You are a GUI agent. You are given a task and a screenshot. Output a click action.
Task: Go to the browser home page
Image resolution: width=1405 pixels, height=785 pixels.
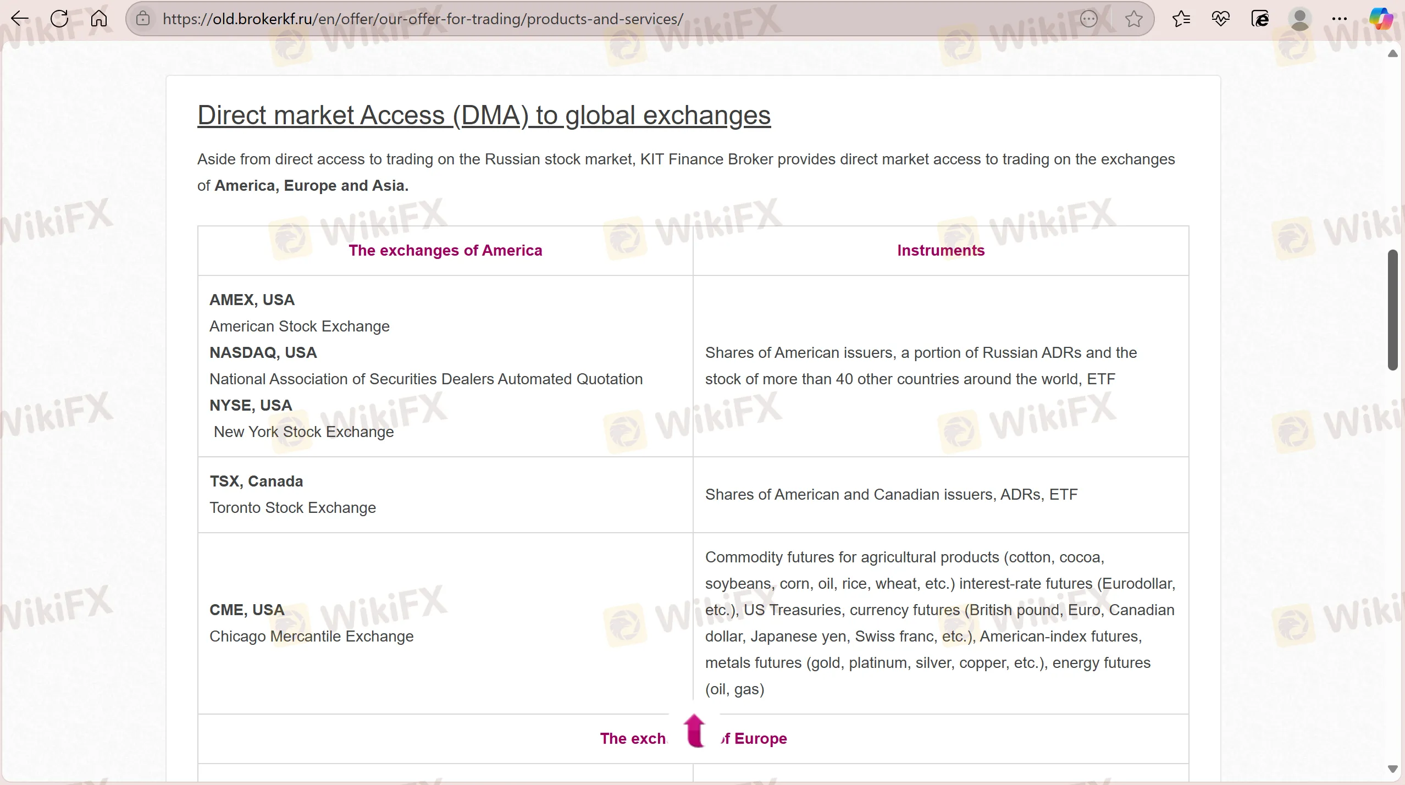[99, 19]
